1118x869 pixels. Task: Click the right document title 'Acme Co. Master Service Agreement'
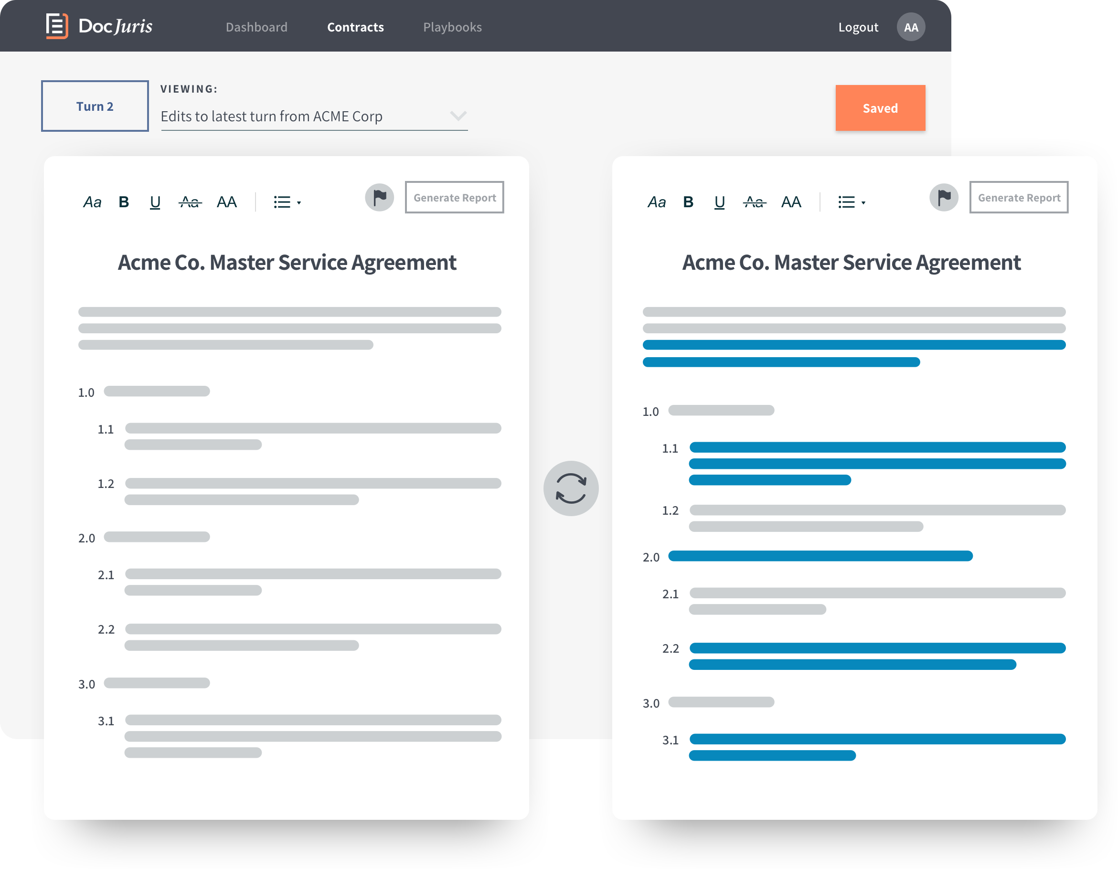(x=852, y=263)
